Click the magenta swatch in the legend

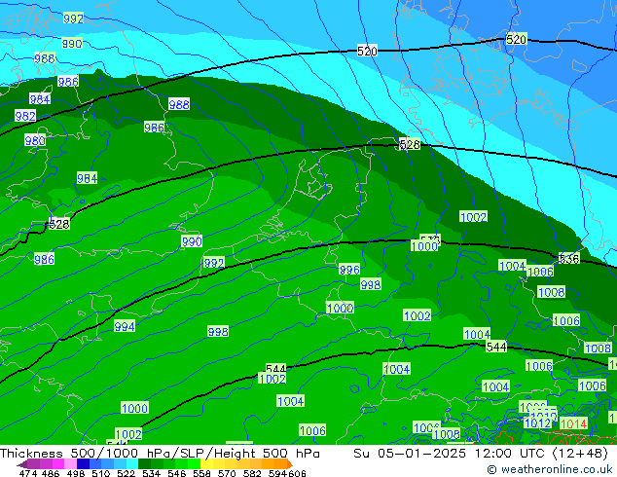(57, 463)
